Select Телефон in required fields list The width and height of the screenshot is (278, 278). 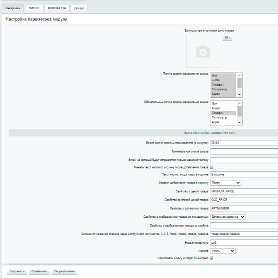223,113
